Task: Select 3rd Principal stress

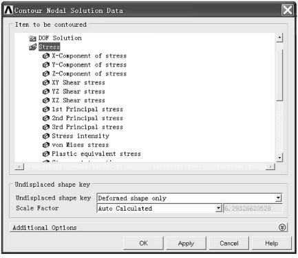Action: click(x=87, y=128)
